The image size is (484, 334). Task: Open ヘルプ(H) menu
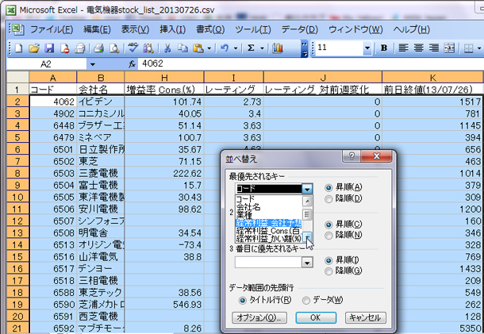[x=412, y=29]
